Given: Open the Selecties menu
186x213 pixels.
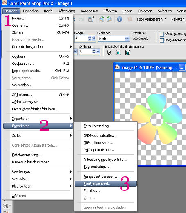Looking at the screenshot, I should point(165,11).
